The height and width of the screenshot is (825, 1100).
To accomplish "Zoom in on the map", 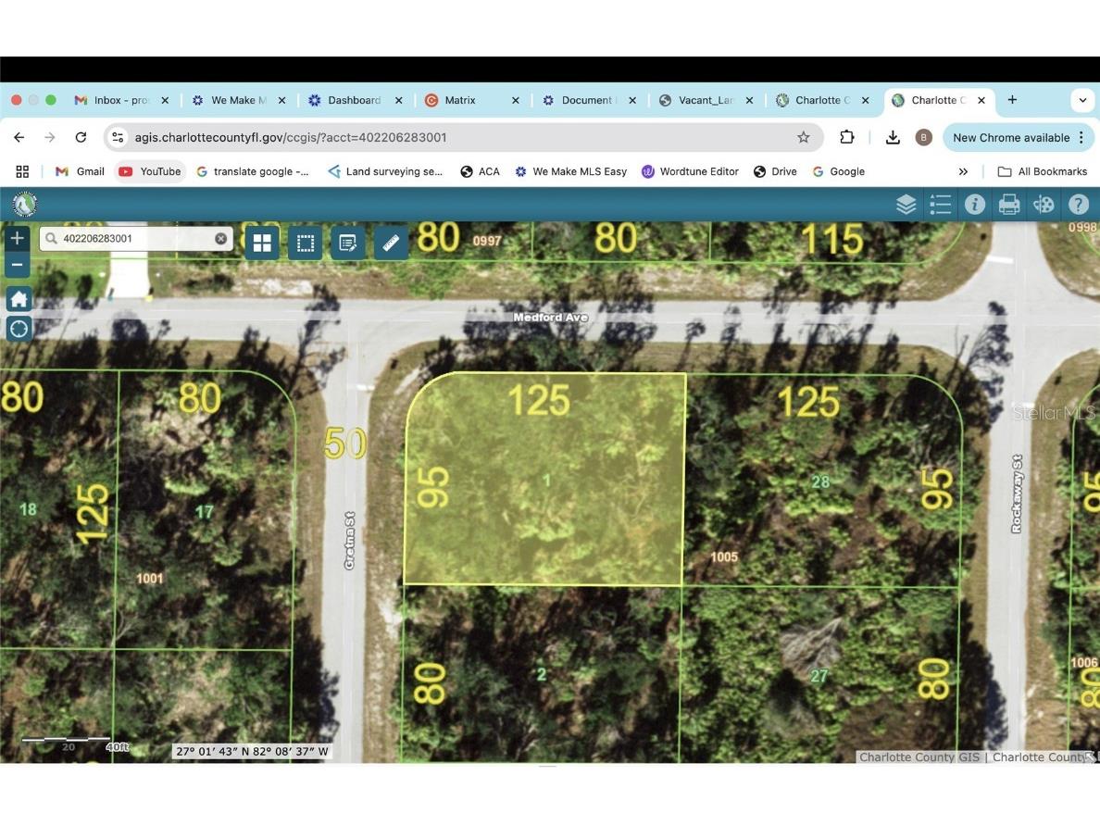I will [x=18, y=238].
